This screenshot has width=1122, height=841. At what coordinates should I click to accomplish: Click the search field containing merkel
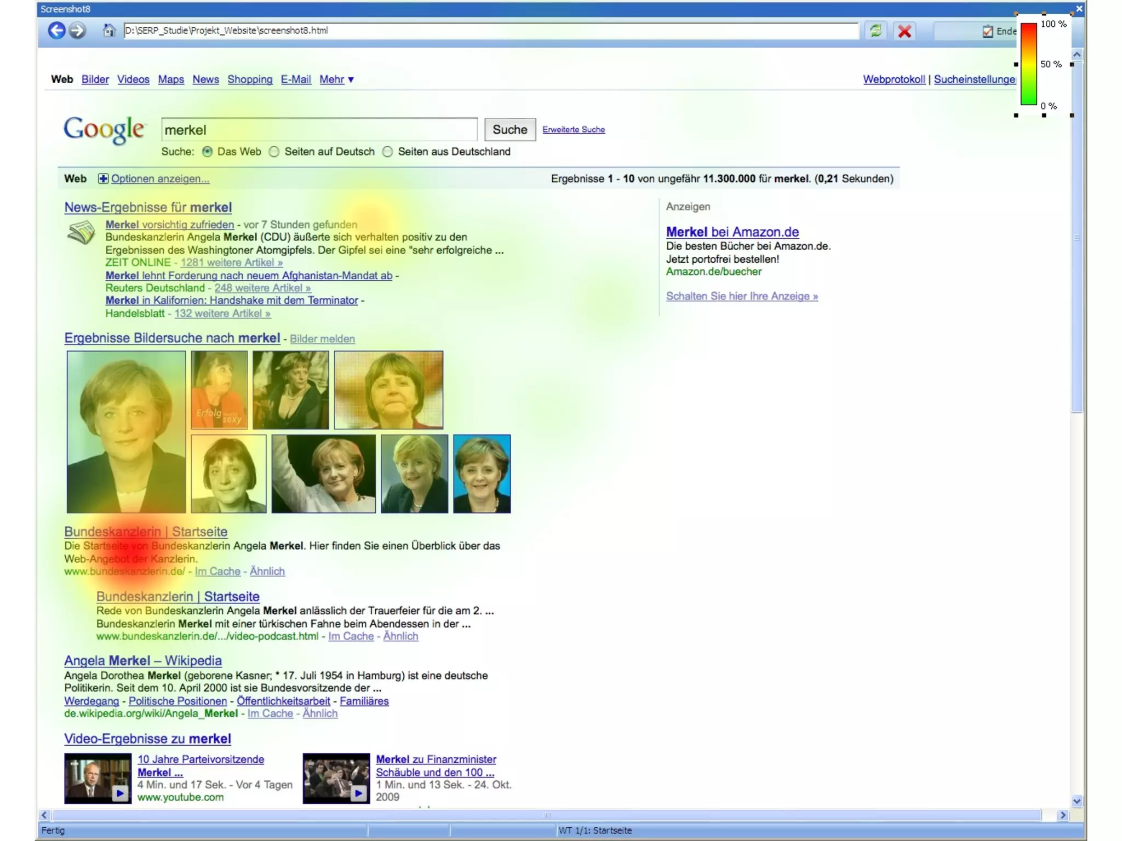pos(319,130)
